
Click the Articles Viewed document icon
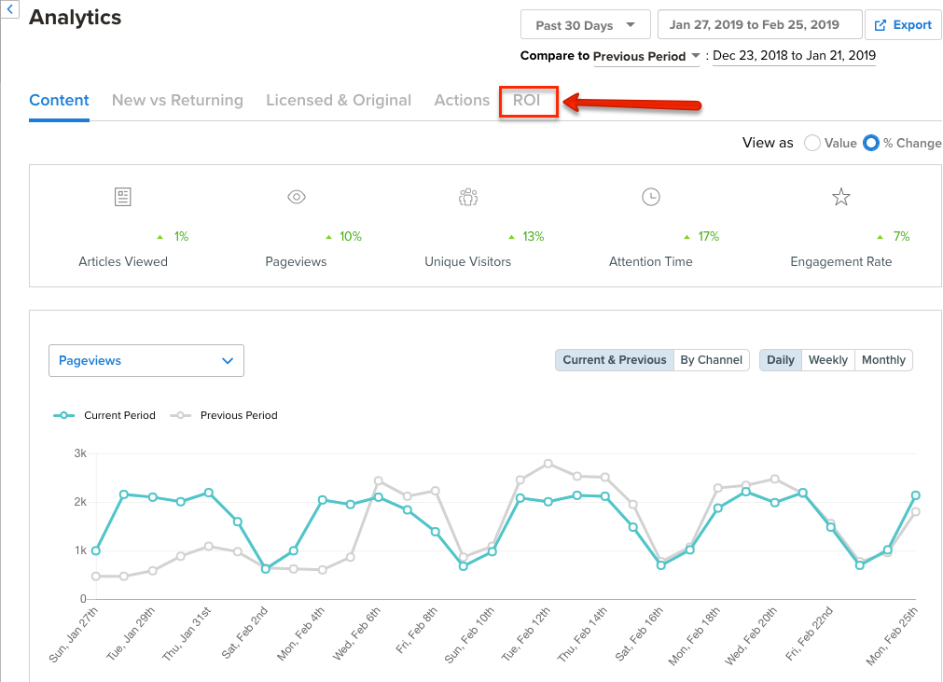123,197
